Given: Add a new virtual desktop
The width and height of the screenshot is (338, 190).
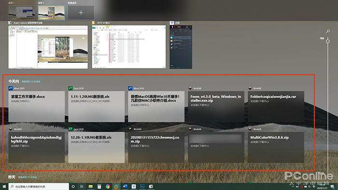Looking at the screenshot, I should (x=81, y=13).
